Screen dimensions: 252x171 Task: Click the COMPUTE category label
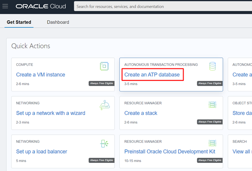[24, 65]
